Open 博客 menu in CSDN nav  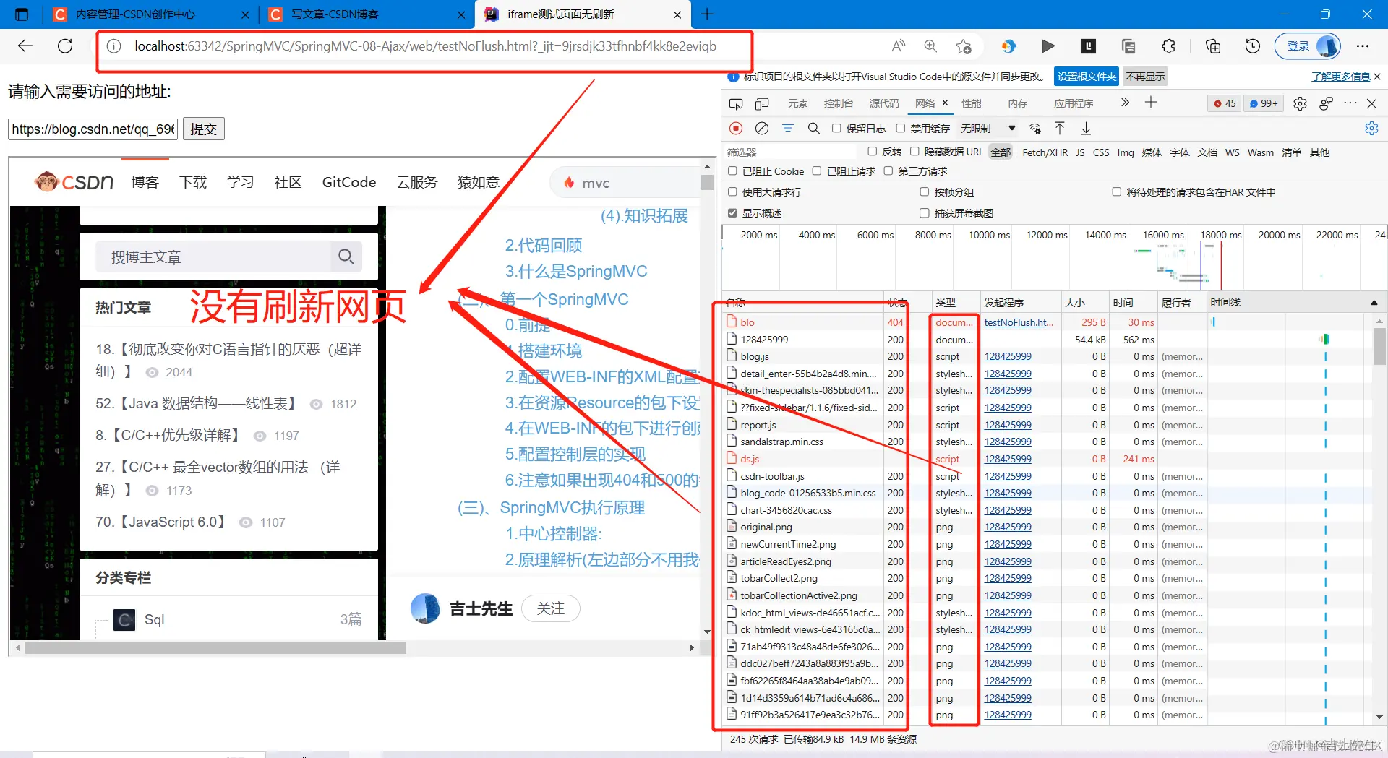pos(145,182)
